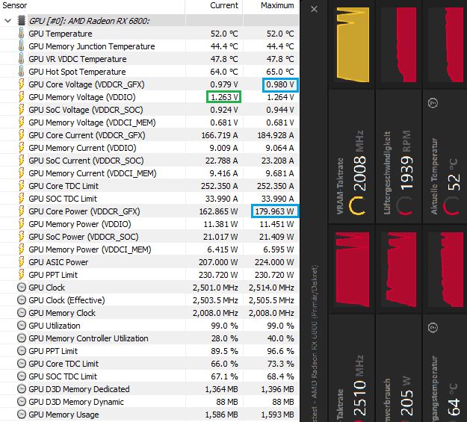Click lightning icon next to GPU Memory Voltage (VDDIO)
Image resolution: width=467 pixels, height=422 pixels.
(x=21, y=97)
